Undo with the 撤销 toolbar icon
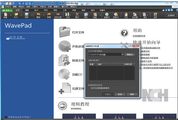178x120 pixels. coord(38,15)
